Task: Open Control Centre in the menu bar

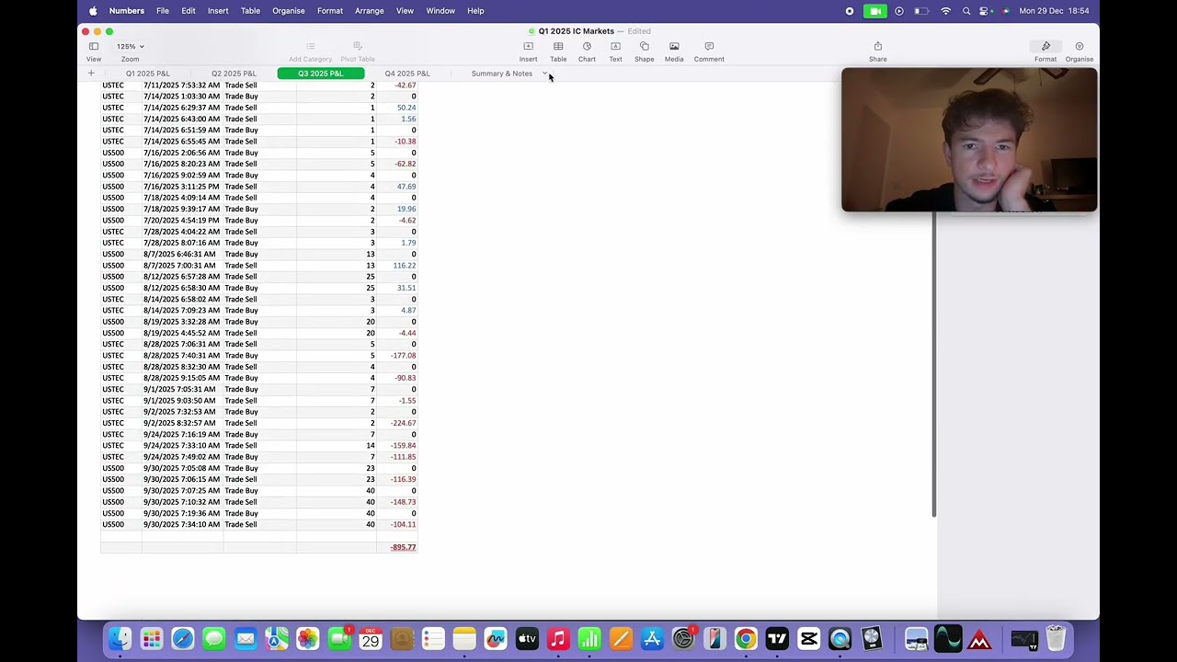Action: 986,11
